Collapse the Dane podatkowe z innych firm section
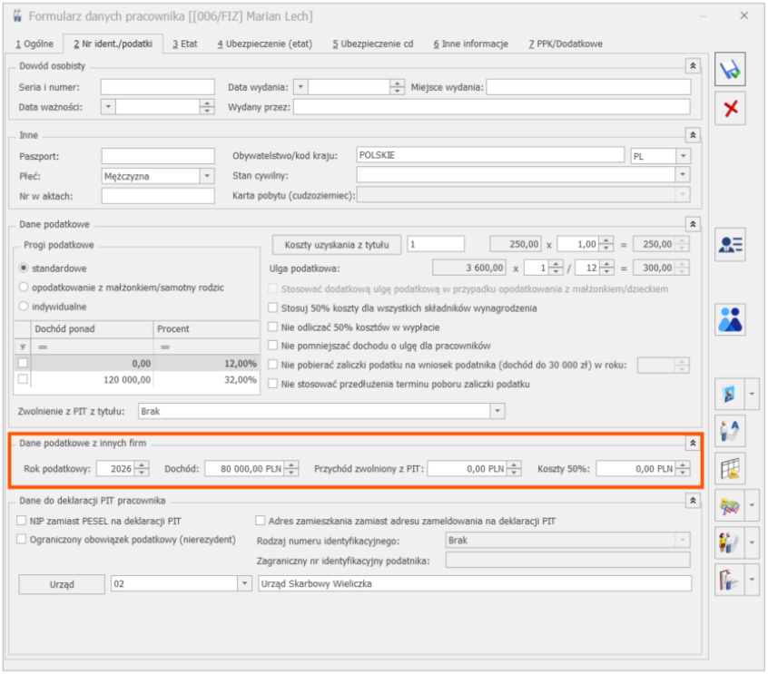Image resolution: width=768 pixels, height=674 pixels. pos(693,443)
